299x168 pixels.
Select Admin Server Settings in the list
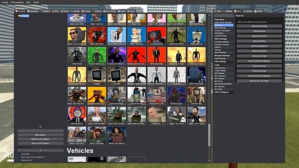(223, 22)
